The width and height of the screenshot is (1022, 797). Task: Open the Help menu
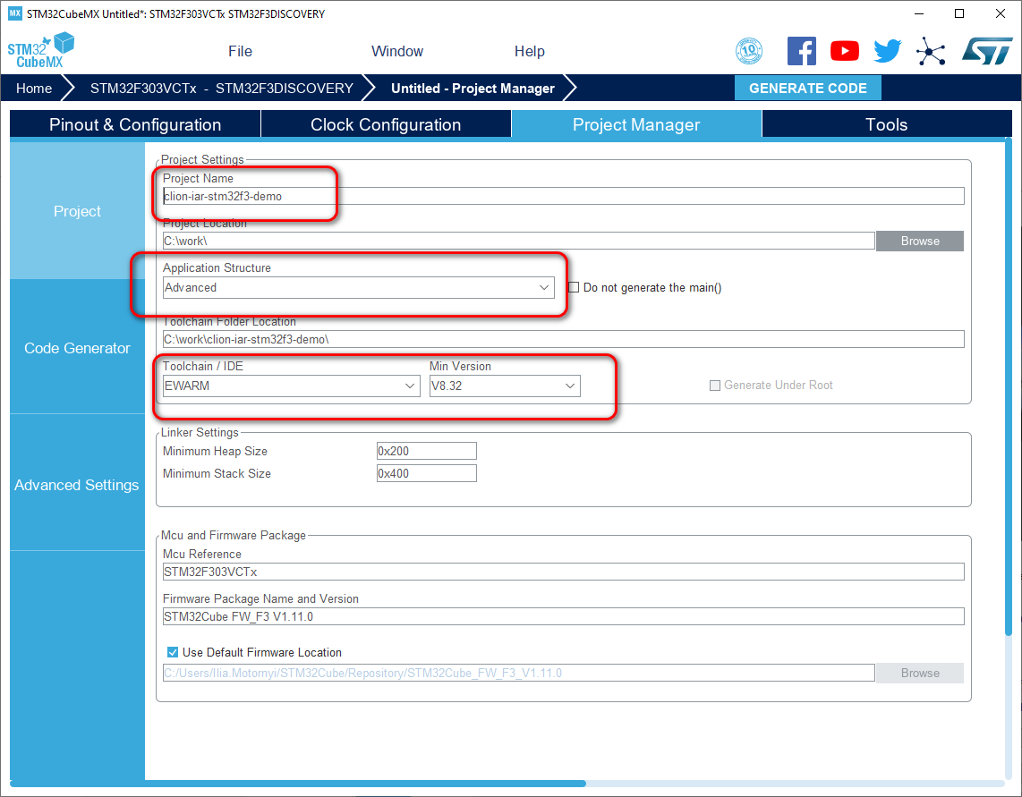(x=529, y=52)
